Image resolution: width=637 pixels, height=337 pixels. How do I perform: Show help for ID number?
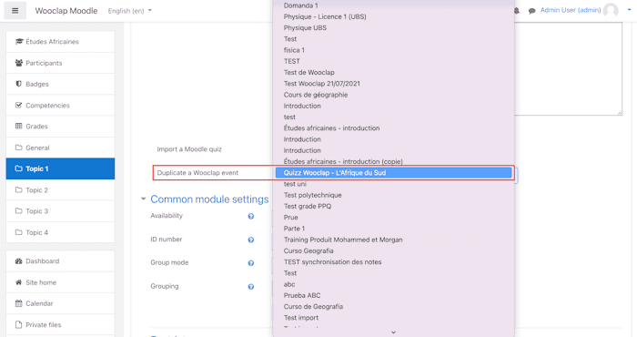[x=251, y=240]
